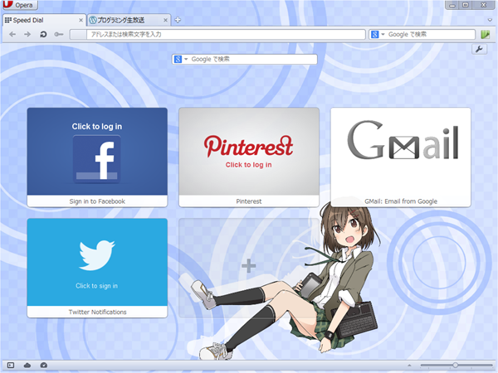Switch to the Speed Dial tab

coord(44,20)
